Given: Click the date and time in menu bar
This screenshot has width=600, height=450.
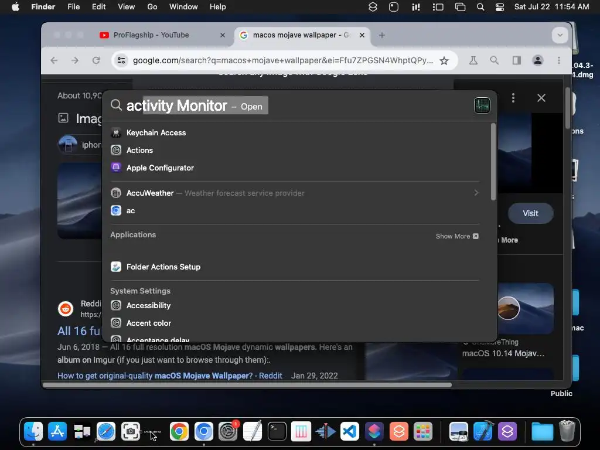Looking at the screenshot, I should 551,7.
